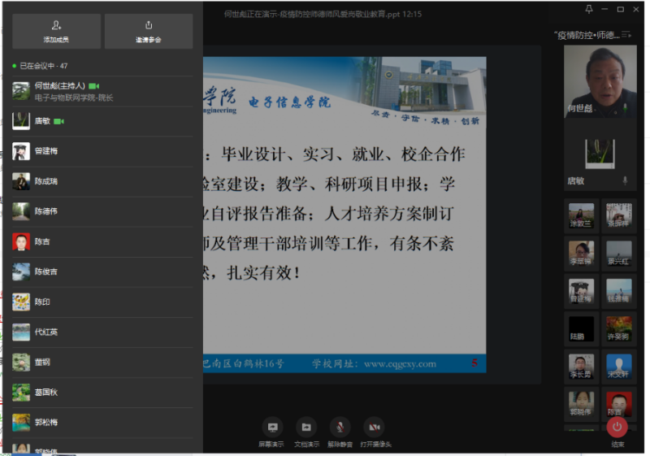Open 文档演示 document presentation icon
650x456 pixels.
point(305,427)
